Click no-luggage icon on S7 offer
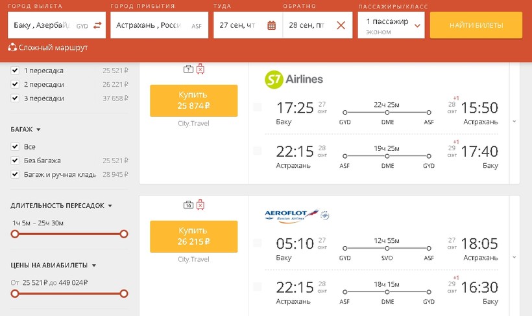This screenshot has height=316, width=532. coord(200,69)
